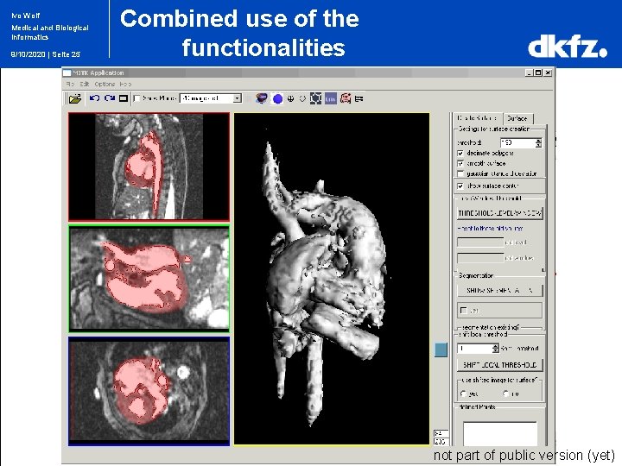The height and width of the screenshot is (466, 622).
Task: Click the blue-bordered axial slice view
Action: (x=149, y=392)
